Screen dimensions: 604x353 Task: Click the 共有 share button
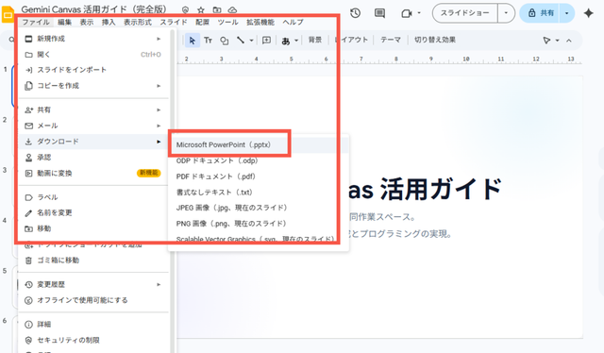tap(540, 13)
